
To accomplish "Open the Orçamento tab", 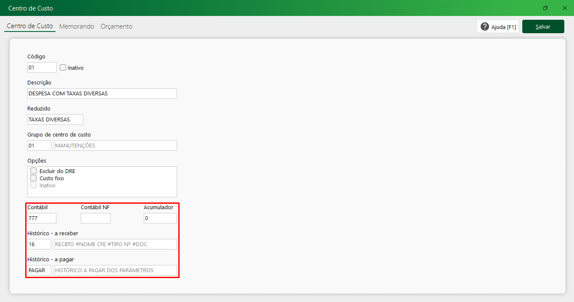I will coord(116,26).
